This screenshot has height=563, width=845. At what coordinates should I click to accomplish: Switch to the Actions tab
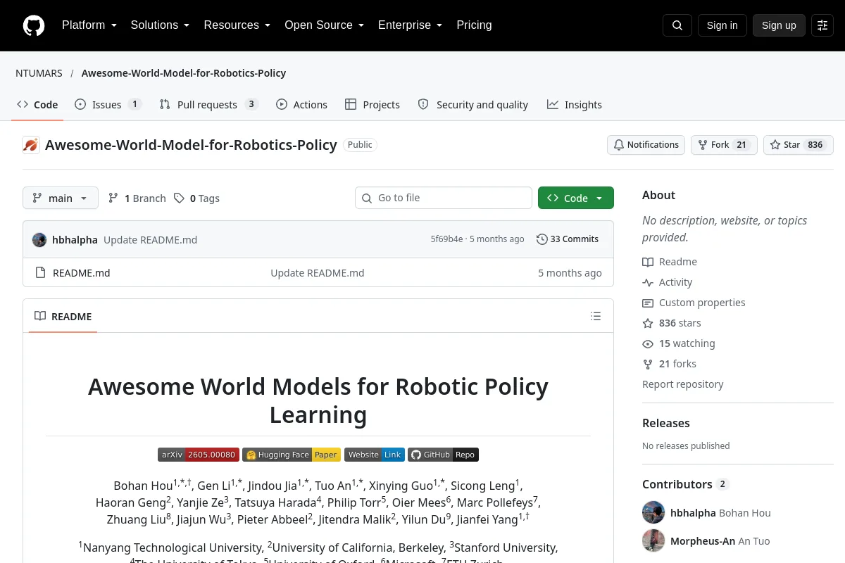pos(301,105)
